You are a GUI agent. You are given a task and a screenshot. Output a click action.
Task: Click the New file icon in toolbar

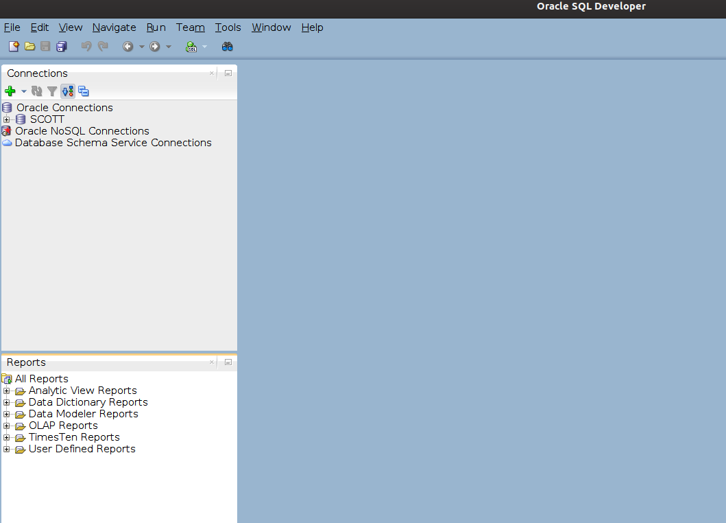pos(14,47)
